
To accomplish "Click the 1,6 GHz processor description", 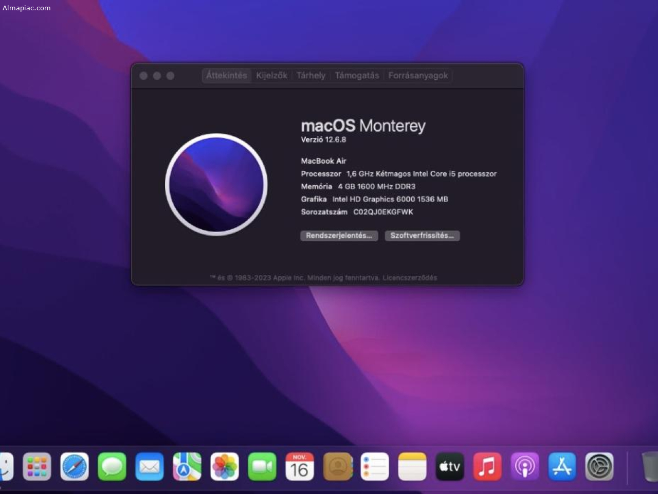I will pyautogui.click(x=422, y=174).
